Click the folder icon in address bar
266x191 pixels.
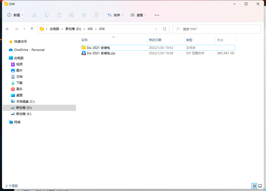coord(42,29)
